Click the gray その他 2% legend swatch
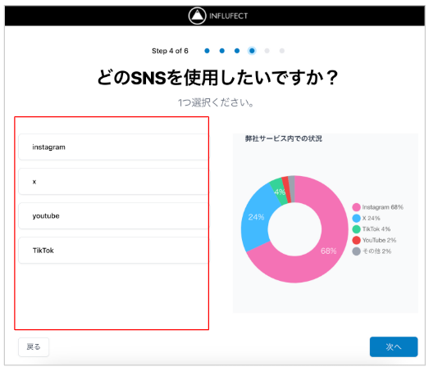Image resolution: width=429 pixels, height=371 pixels. (x=356, y=251)
